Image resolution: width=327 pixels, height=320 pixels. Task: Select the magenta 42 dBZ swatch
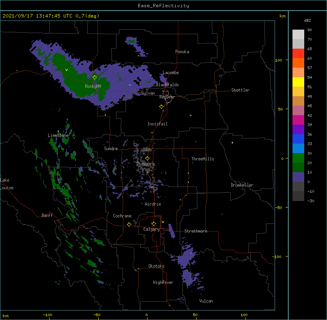click(298, 120)
